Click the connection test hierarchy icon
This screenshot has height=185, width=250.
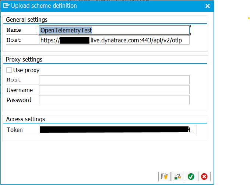[x=177, y=177]
